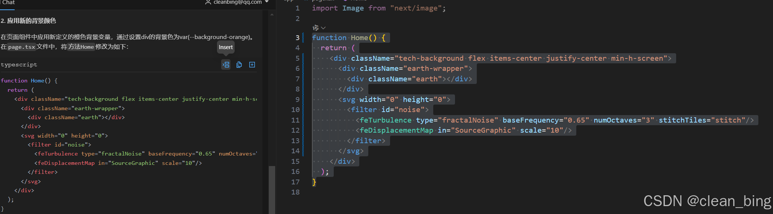This screenshot has height=214, width=773.
Task: Click 'import Image from "next/image"' in editor
Action: pos(379,8)
